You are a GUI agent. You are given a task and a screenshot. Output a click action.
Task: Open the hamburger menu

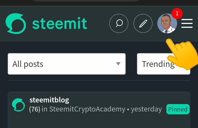(x=187, y=23)
